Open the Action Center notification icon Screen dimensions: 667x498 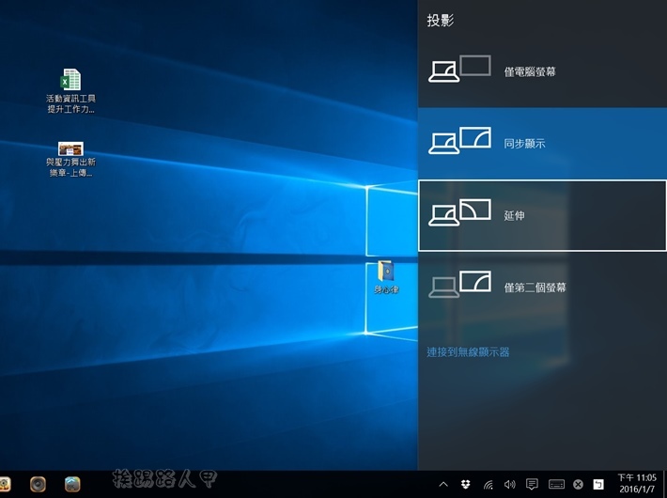tap(532, 484)
